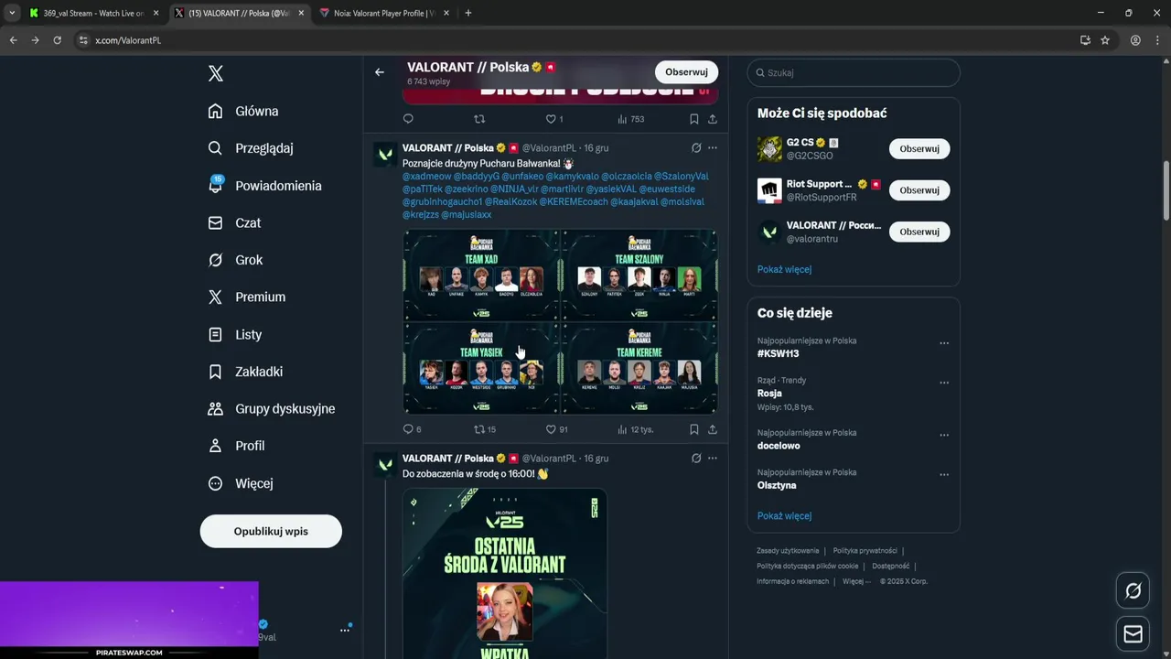Open more menu on Puchar Bałwanka post
This screenshot has height=659, width=1171.
(713, 148)
